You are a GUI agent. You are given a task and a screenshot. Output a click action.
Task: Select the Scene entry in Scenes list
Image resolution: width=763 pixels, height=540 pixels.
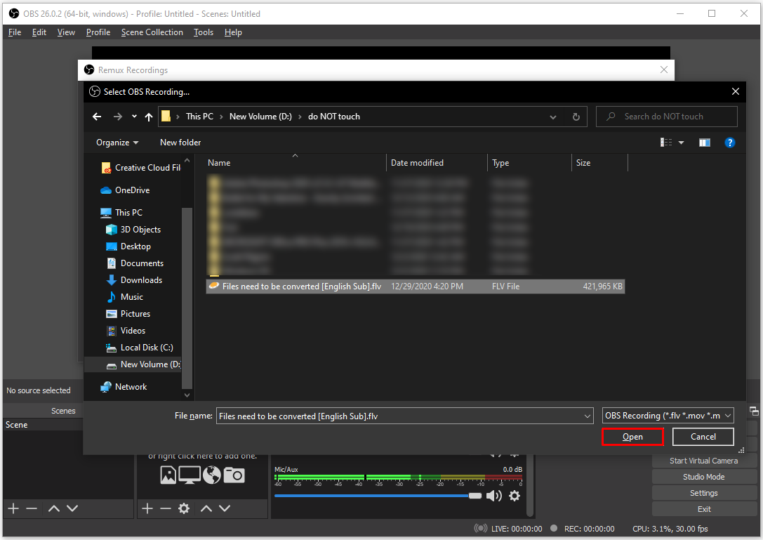click(44, 425)
